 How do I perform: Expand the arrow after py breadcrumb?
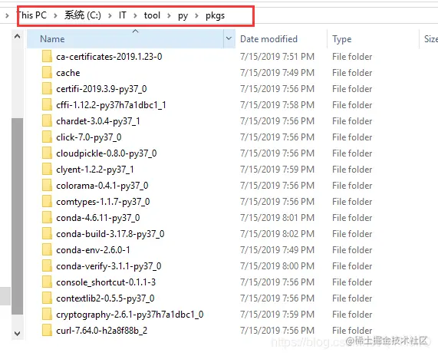[196, 15]
